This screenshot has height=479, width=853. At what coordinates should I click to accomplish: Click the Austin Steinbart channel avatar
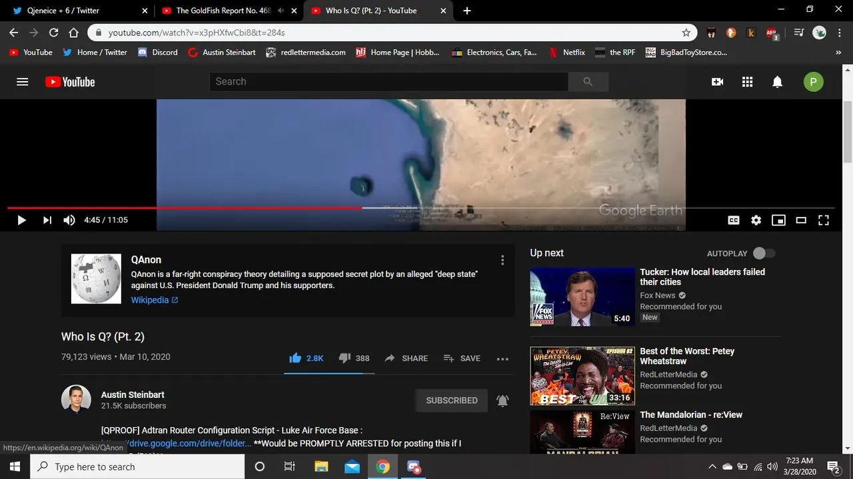(76, 400)
